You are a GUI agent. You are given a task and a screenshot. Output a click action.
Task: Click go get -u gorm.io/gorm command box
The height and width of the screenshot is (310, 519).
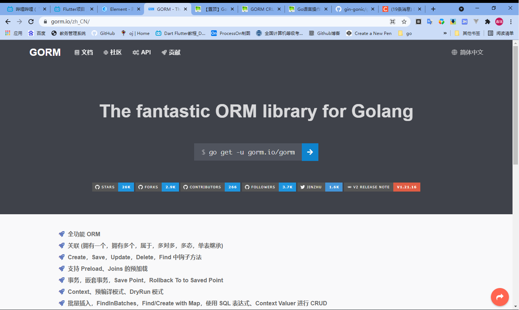tap(248, 152)
